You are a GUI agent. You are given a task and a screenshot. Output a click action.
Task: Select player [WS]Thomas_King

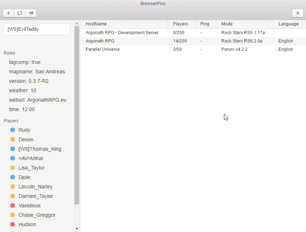pos(40,149)
